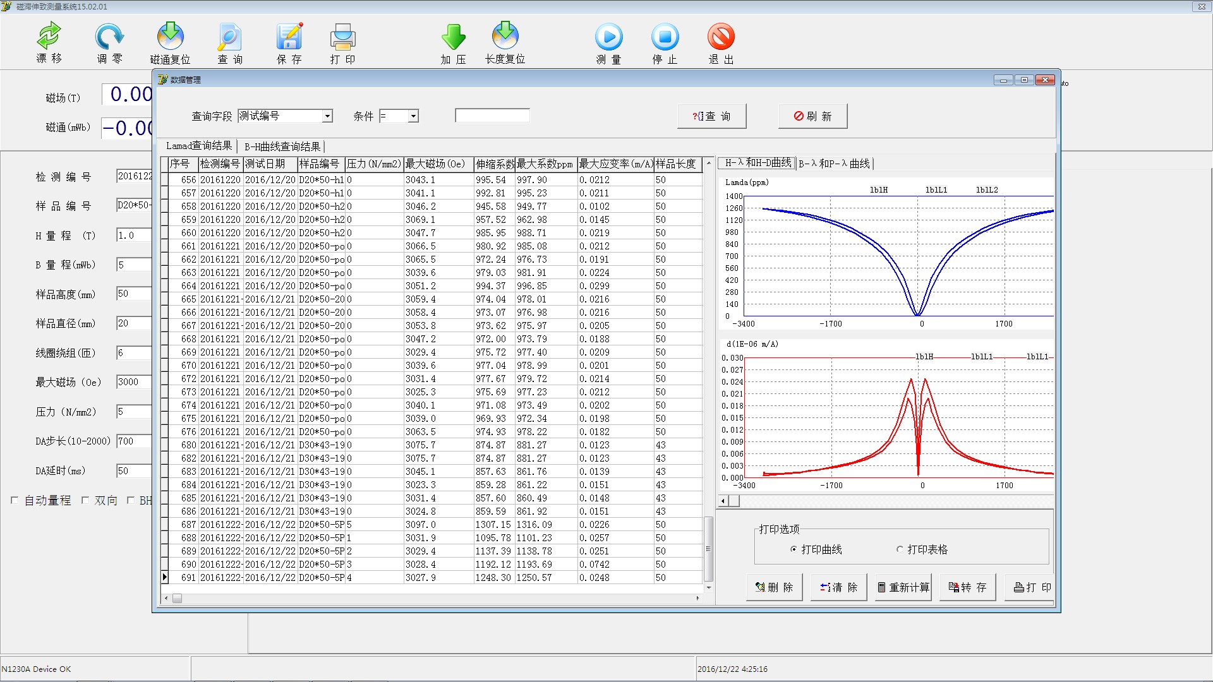Select the 打印表格 radio option

[x=900, y=549]
